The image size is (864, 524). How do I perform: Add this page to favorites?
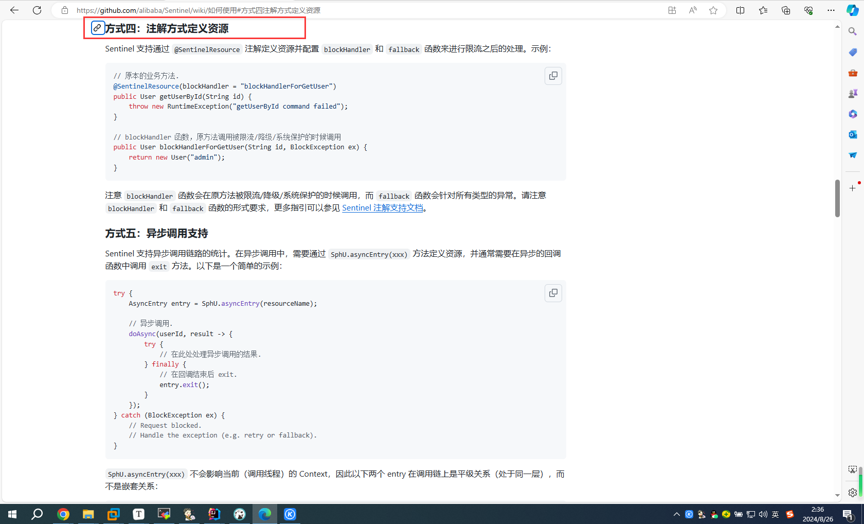713,10
